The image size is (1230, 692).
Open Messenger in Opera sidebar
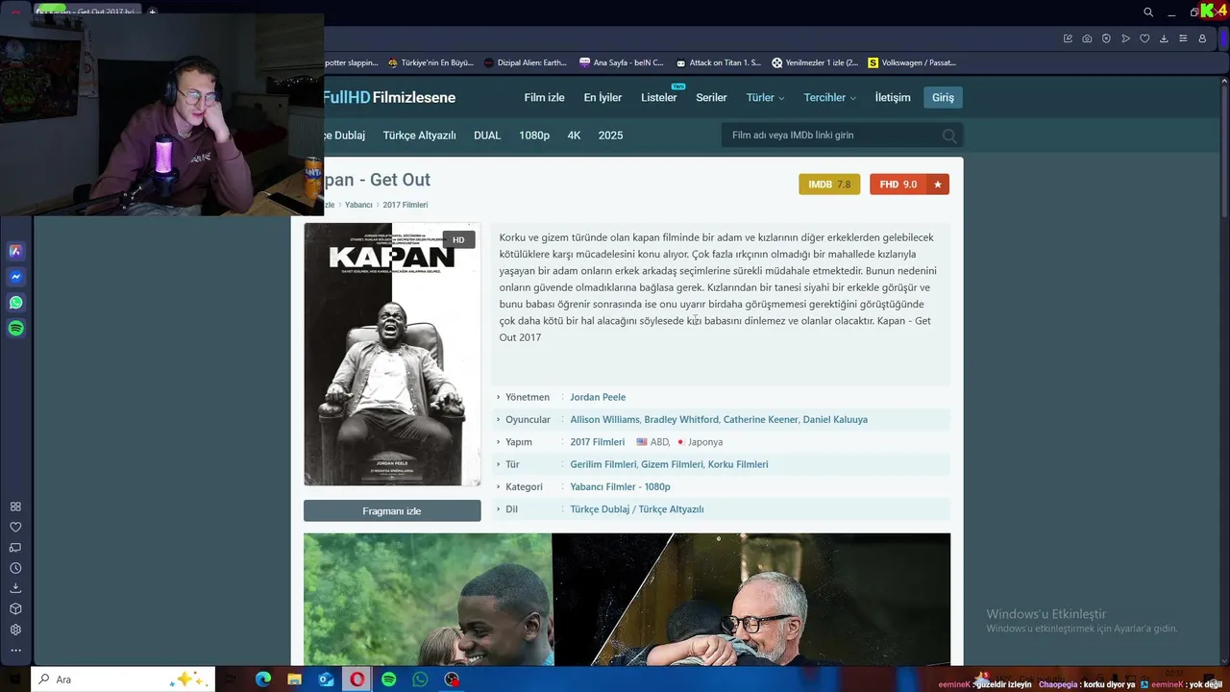15,277
